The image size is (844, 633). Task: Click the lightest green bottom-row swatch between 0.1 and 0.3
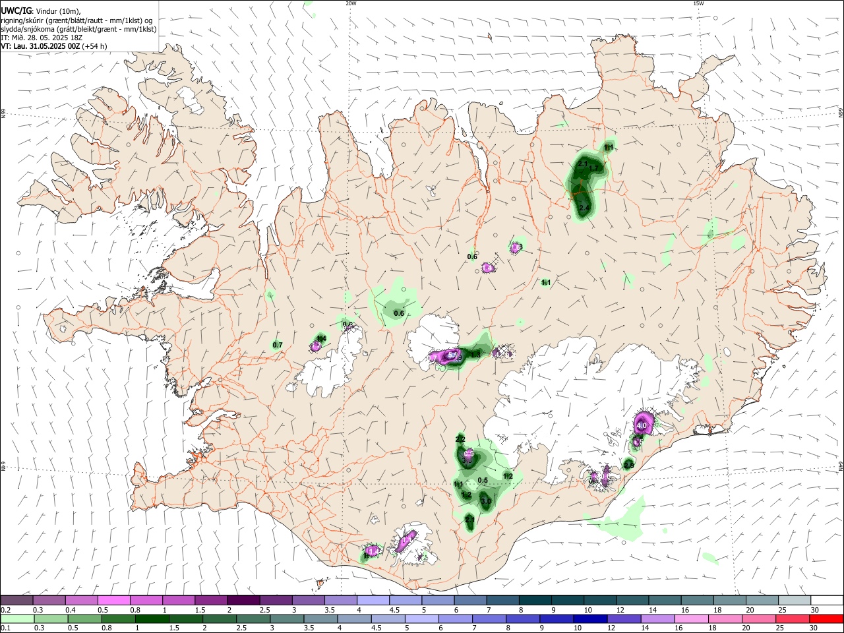pyautogui.click(x=16, y=618)
